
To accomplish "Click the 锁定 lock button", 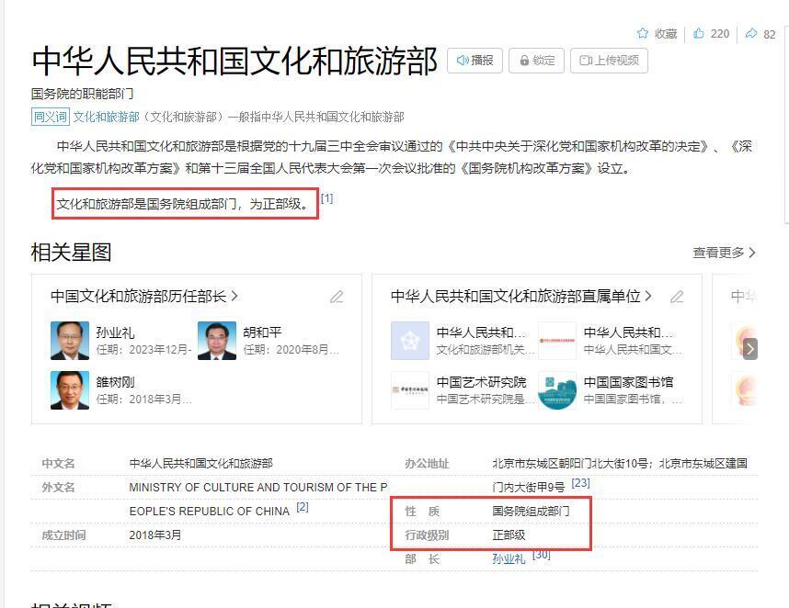I will tap(536, 61).
